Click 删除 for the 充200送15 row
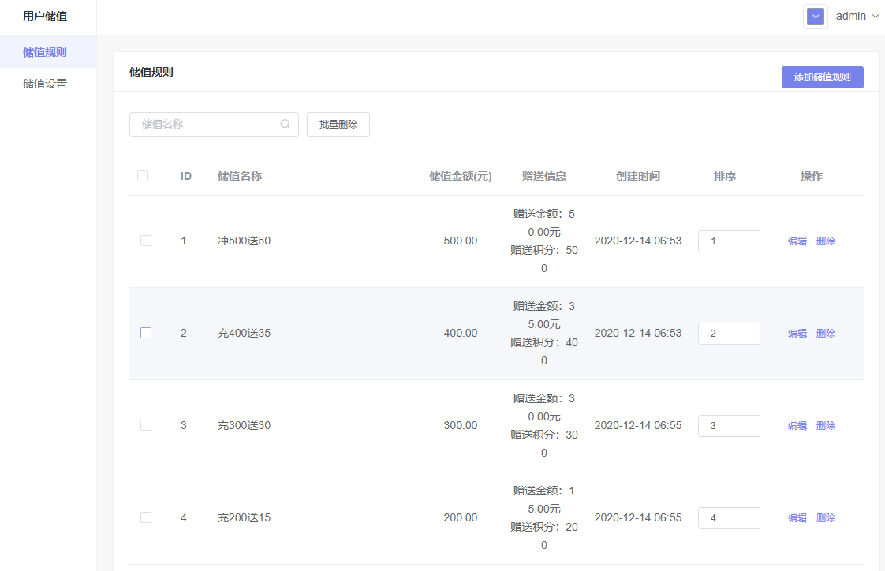This screenshot has width=885, height=571. coord(825,518)
